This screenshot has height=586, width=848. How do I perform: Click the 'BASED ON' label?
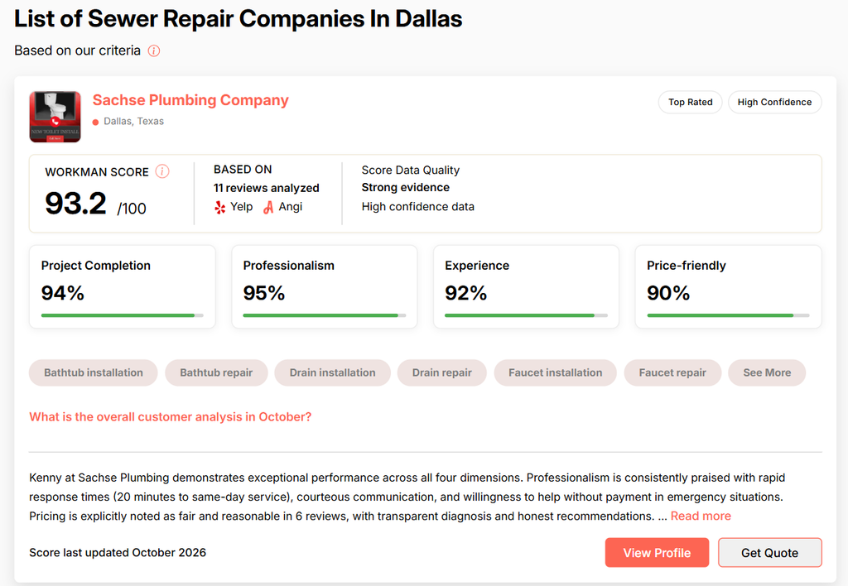(243, 170)
